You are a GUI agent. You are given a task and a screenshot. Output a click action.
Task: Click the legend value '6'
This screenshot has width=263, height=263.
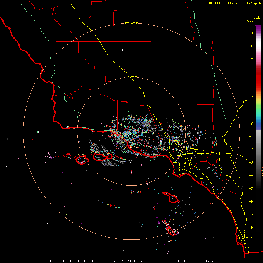coord(252,46)
